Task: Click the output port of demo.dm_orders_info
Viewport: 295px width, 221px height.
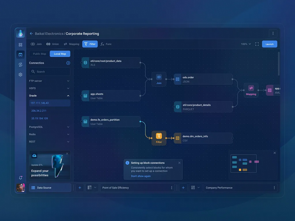Action: 232,138
